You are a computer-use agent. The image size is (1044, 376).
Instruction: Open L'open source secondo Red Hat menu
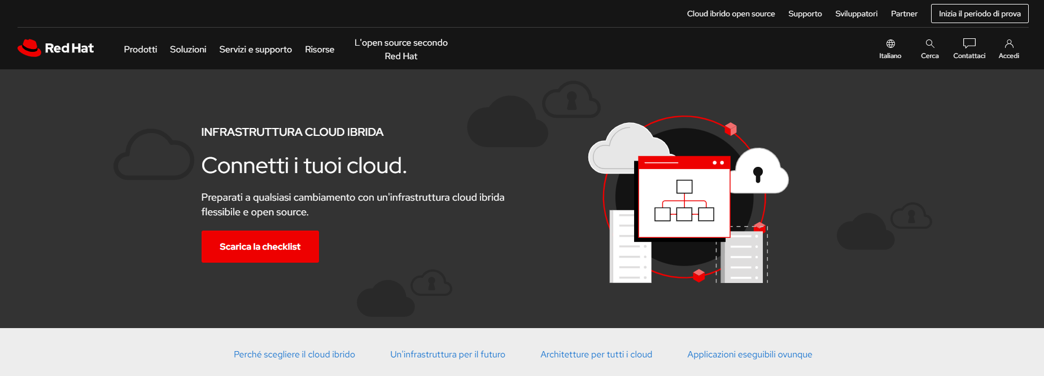pyautogui.click(x=401, y=50)
